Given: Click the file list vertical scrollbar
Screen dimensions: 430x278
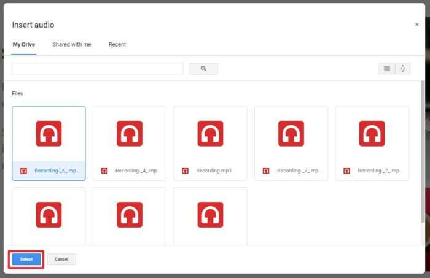Looking at the screenshot, I should click(423, 152).
